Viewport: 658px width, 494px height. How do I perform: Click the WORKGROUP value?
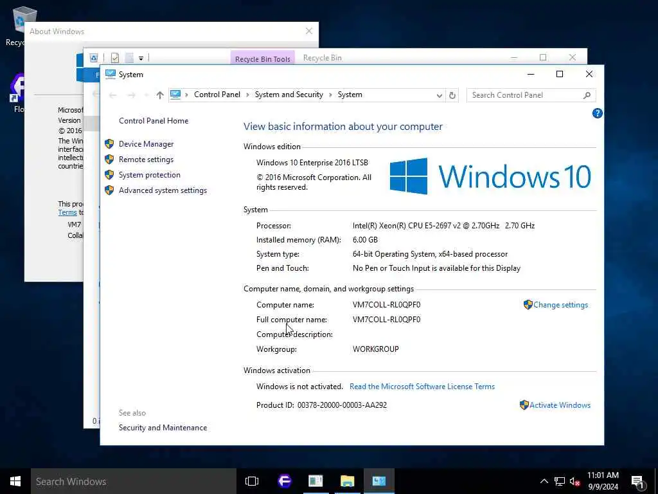pyautogui.click(x=375, y=349)
